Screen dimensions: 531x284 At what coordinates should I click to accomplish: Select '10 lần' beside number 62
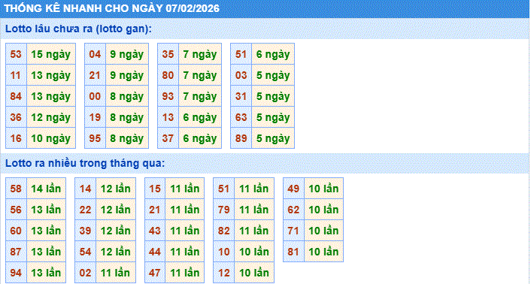click(323, 210)
